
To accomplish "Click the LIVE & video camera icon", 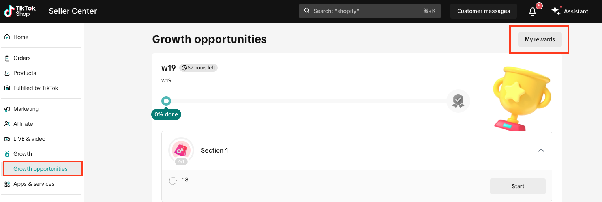I will point(7,139).
